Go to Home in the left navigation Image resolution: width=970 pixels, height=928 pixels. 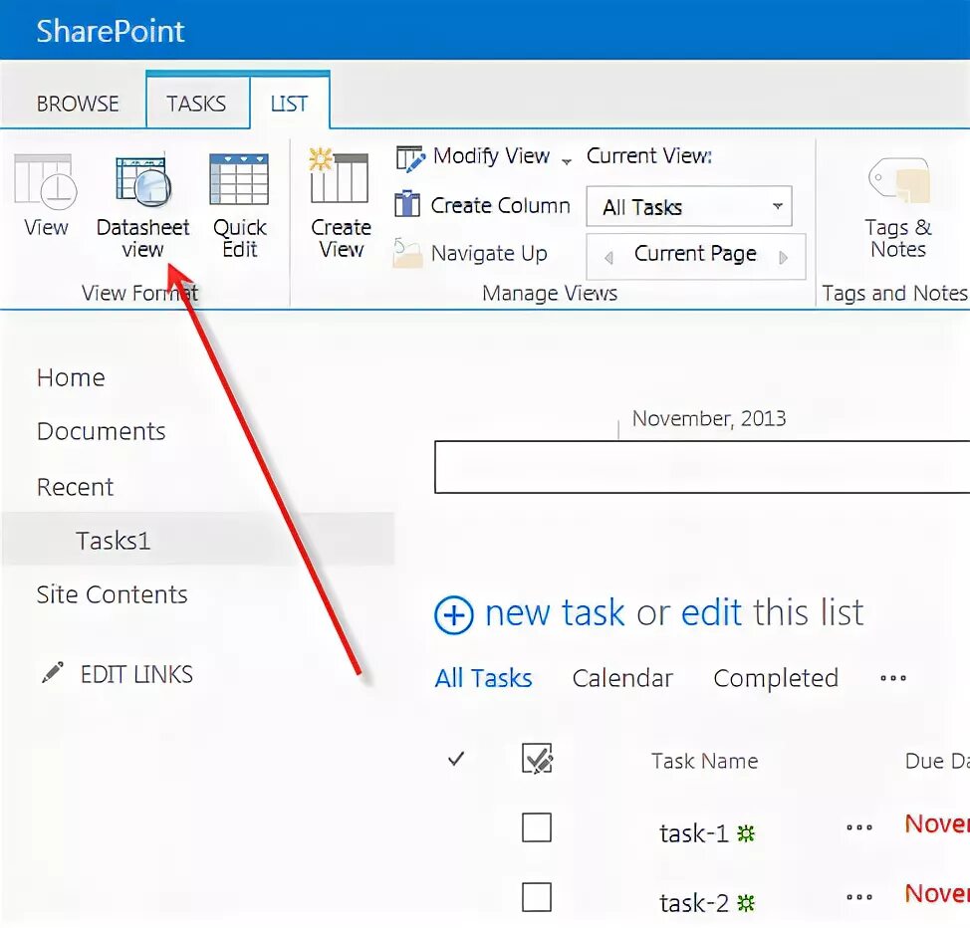pyautogui.click(x=71, y=377)
